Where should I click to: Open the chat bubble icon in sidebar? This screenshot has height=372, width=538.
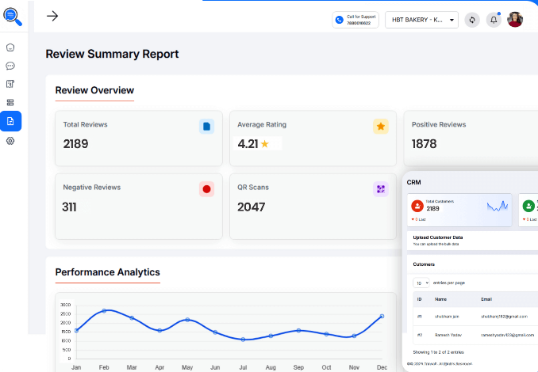click(x=10, y=66)
